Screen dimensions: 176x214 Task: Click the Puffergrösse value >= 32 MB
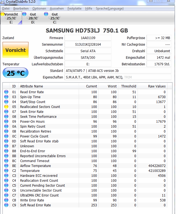pos(159,38)
